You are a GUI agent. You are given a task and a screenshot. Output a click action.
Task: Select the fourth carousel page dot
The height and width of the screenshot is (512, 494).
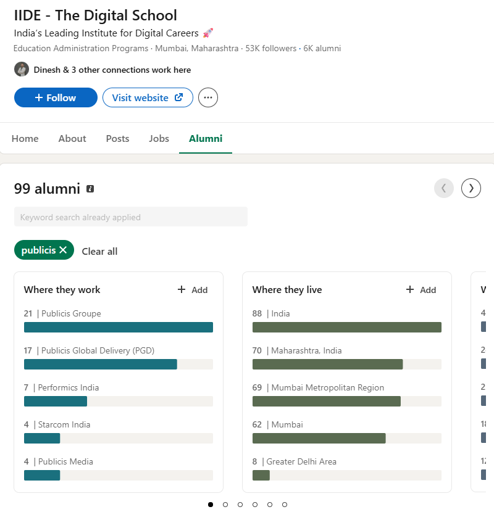(255, 505)
